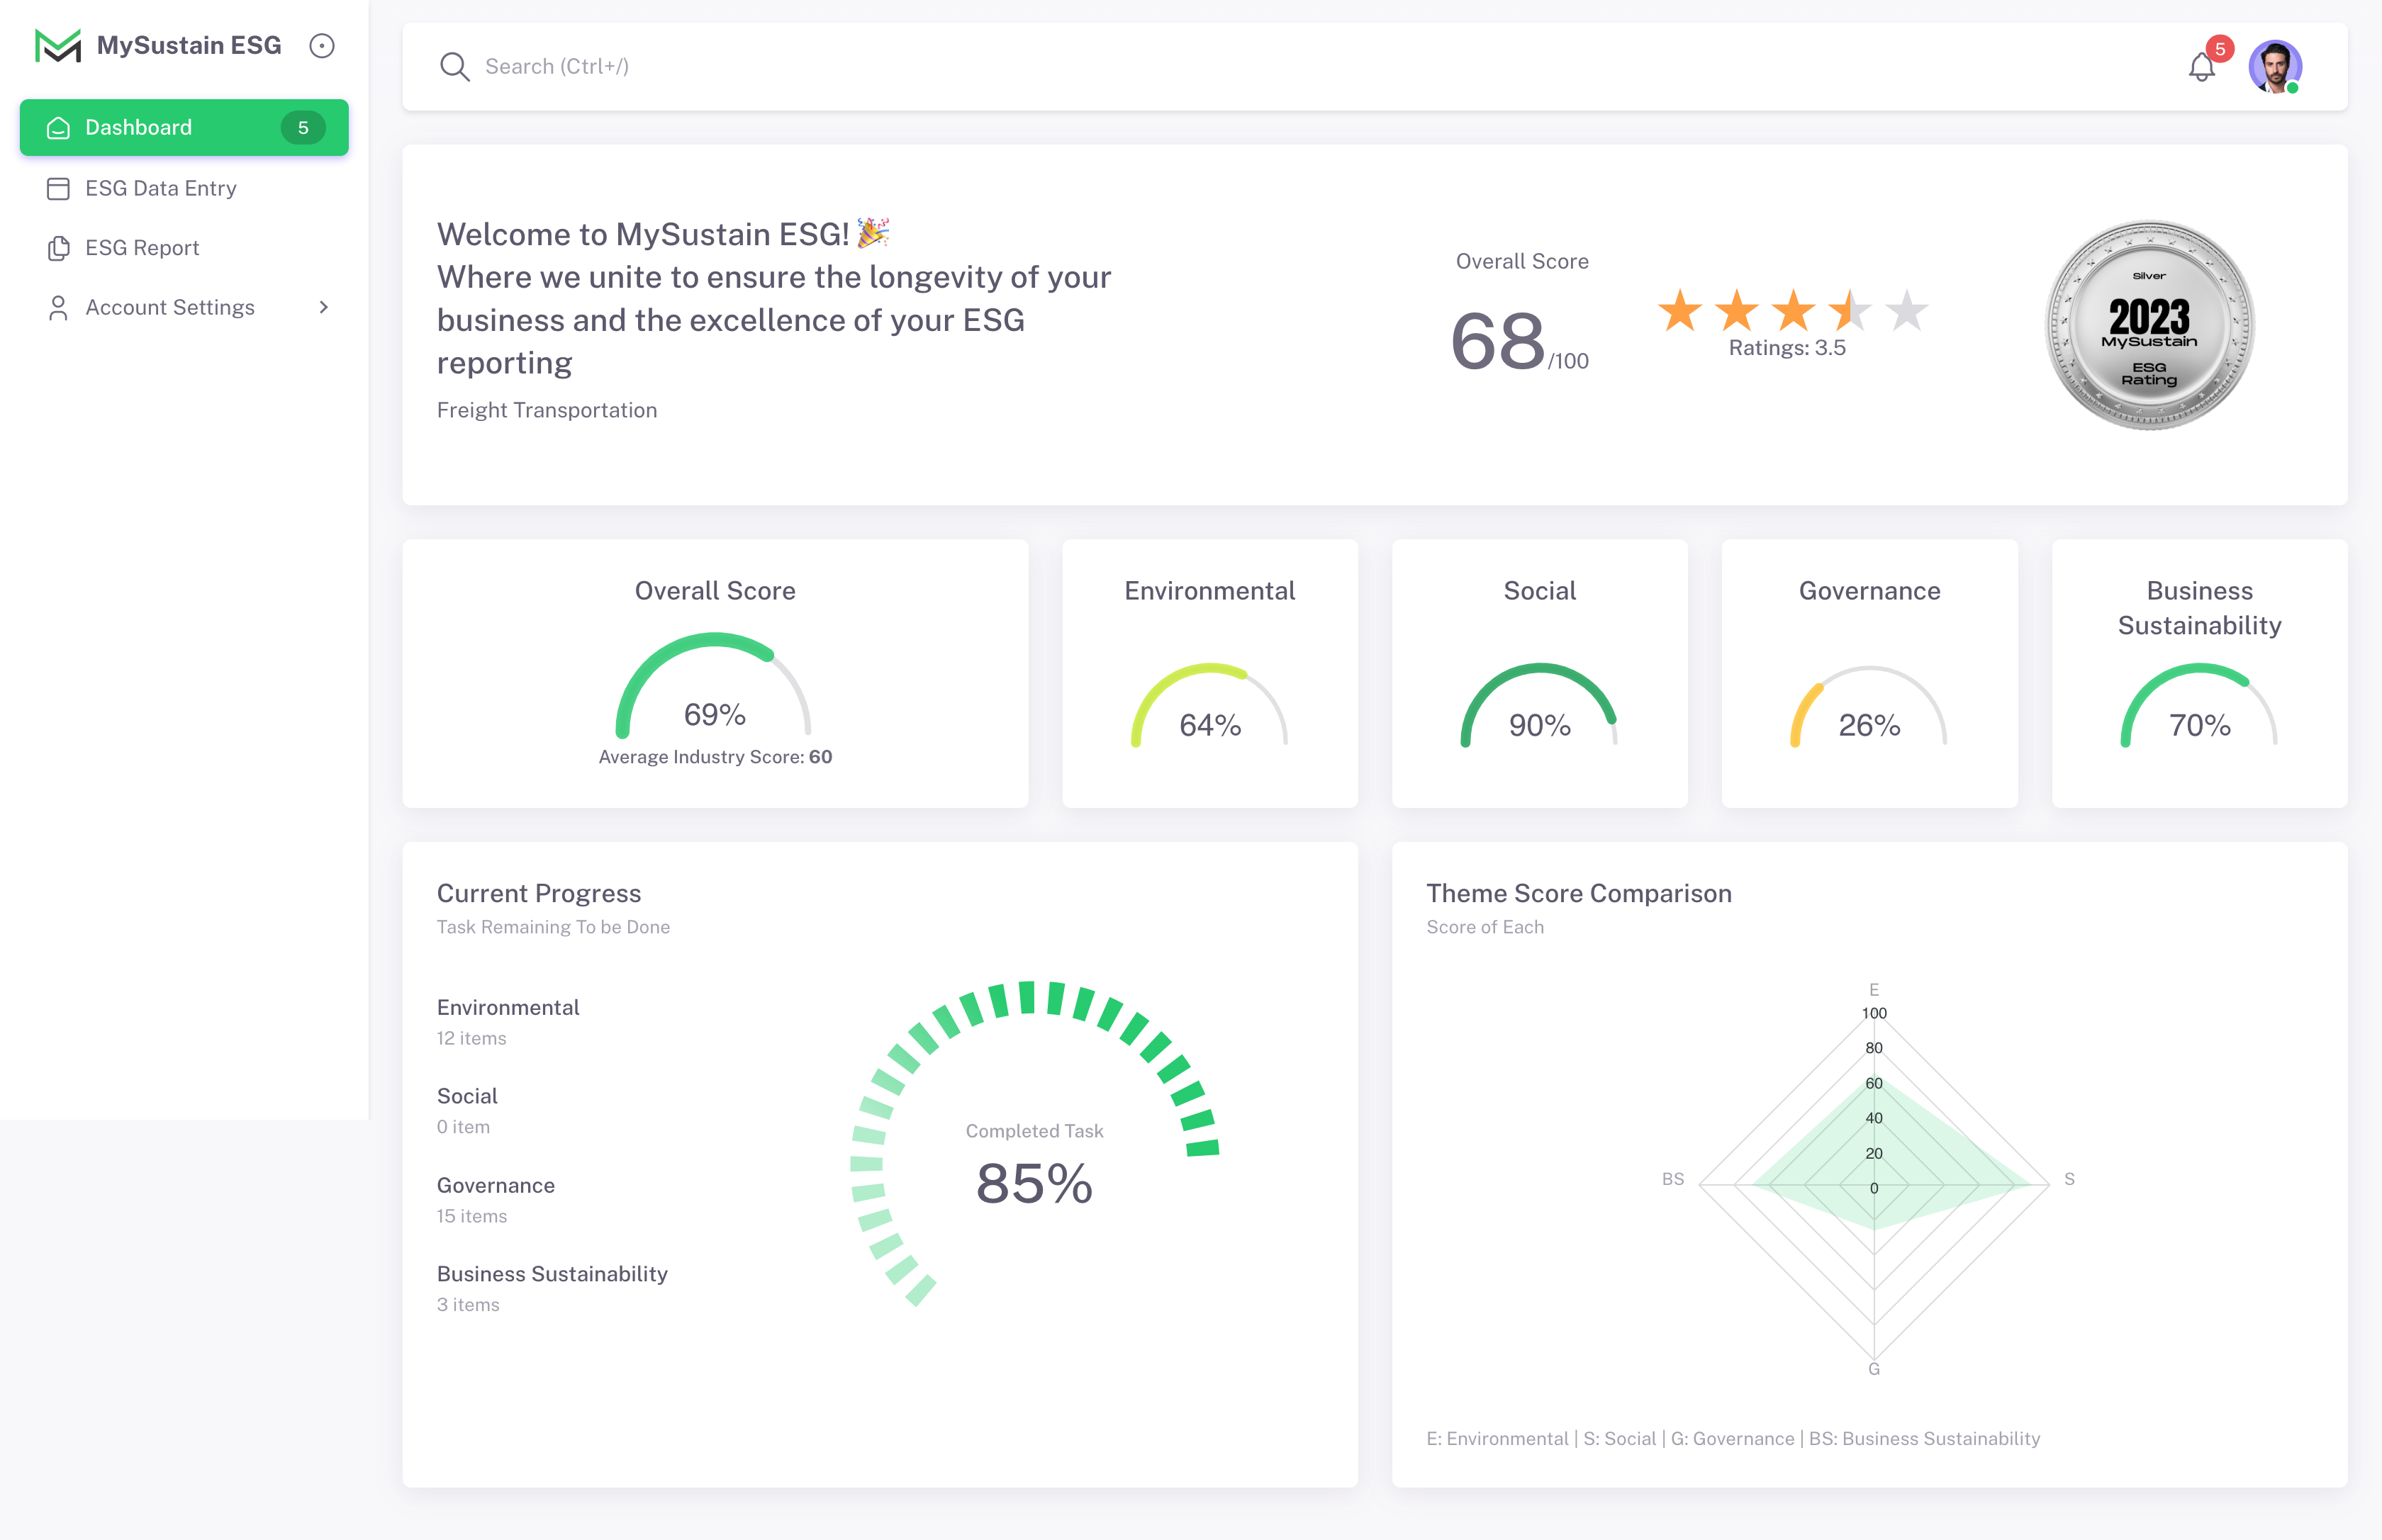Select Business Sustainability 3 items row
2382x1540 pixels.
552,1289
